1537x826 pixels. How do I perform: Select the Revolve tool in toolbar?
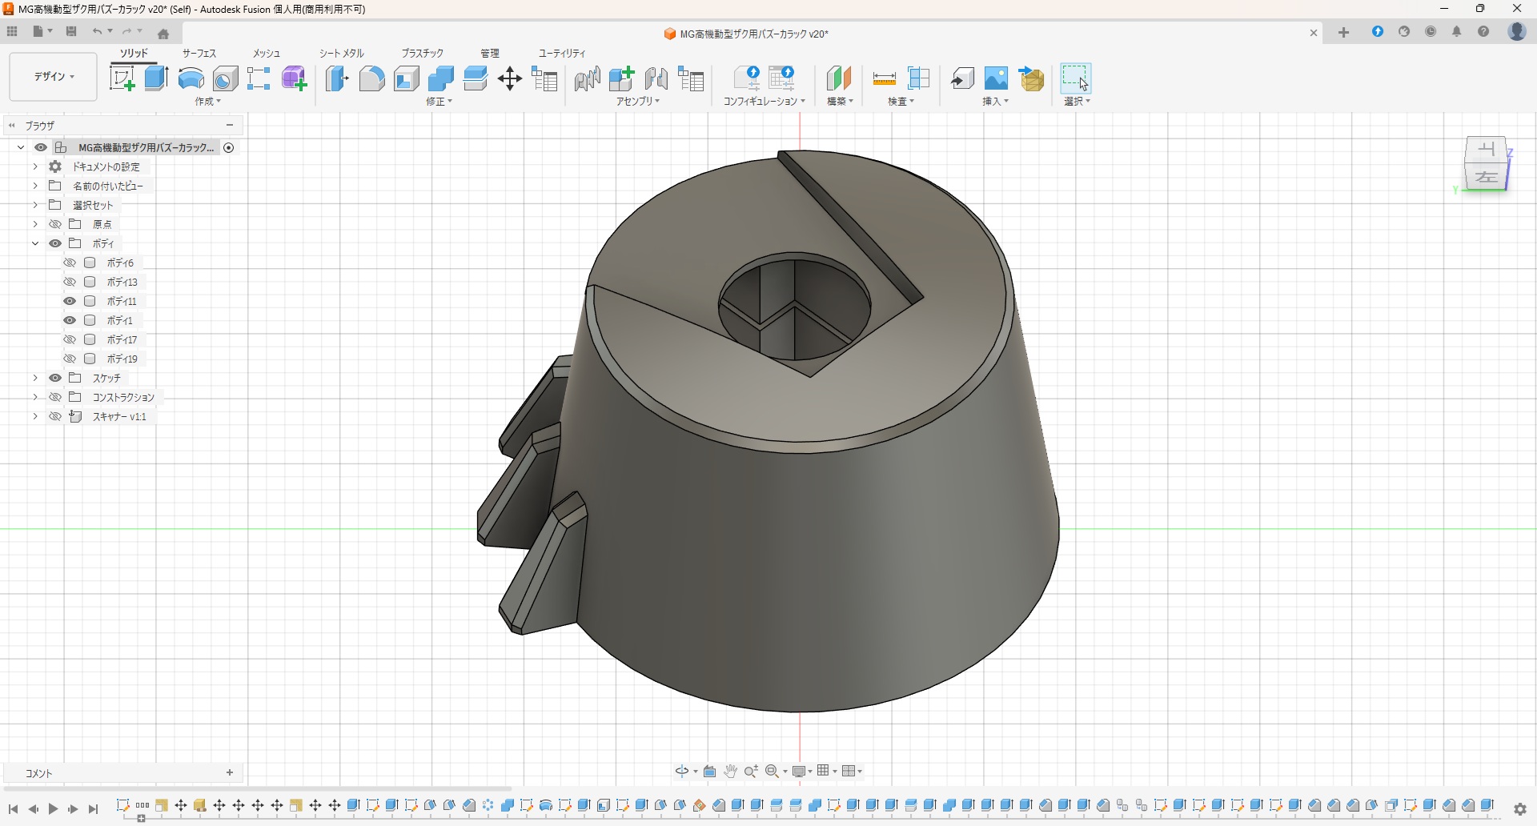pyautogui.click(x=191, y=78)
